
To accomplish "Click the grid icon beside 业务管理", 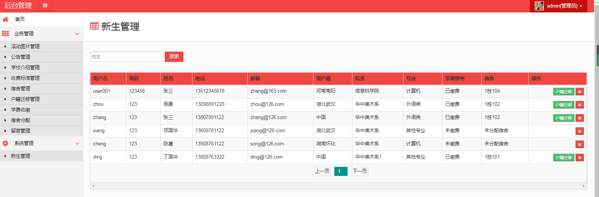I will point(5,34).
